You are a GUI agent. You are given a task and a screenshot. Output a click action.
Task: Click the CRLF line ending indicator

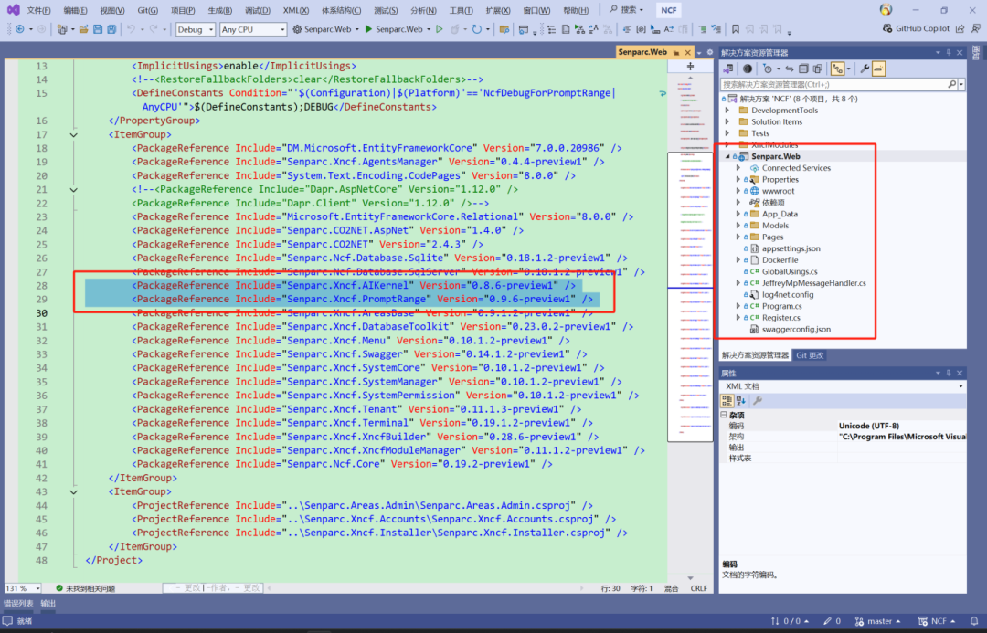point(699,589)
